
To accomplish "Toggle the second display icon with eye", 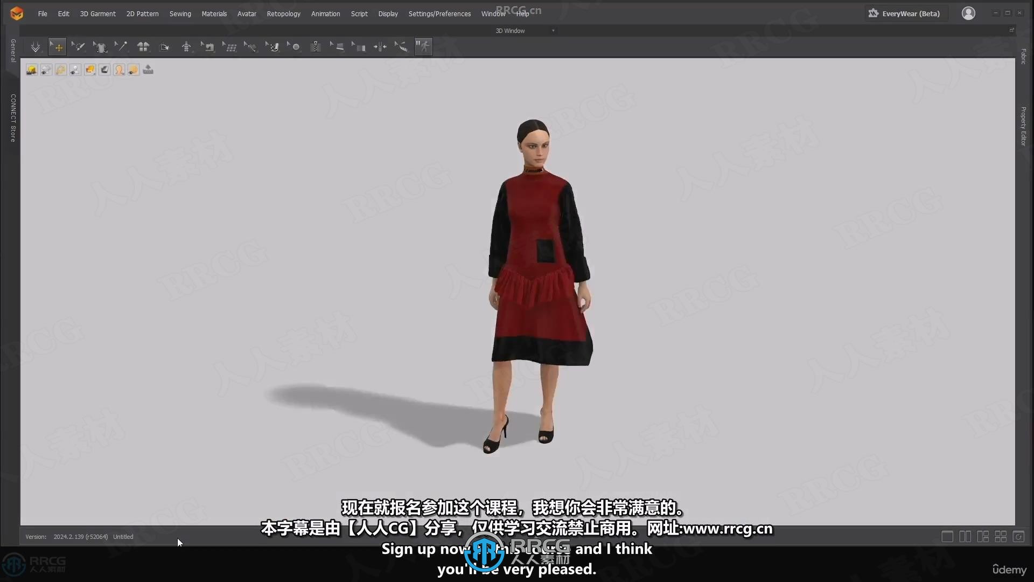I will click(x=46, y=70).
